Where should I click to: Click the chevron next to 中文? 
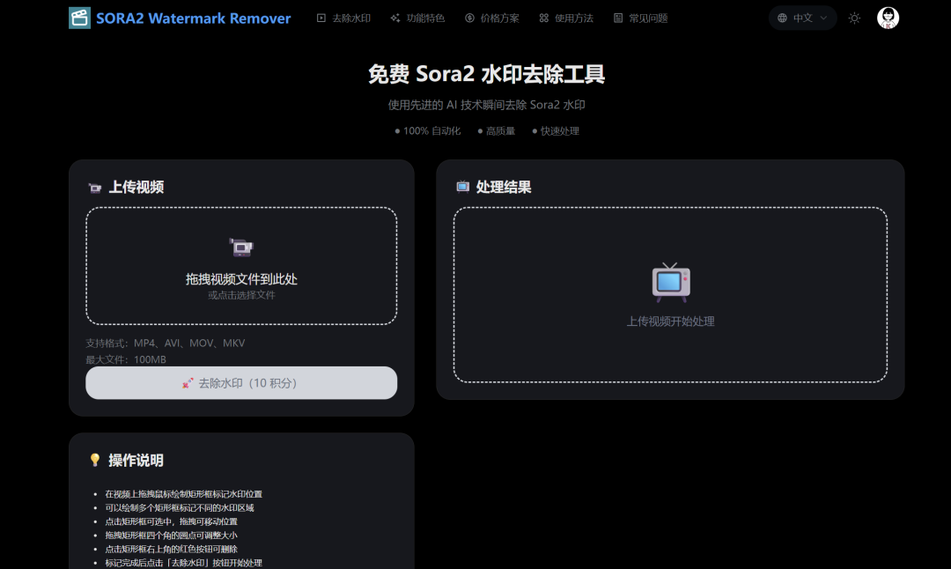823,18
